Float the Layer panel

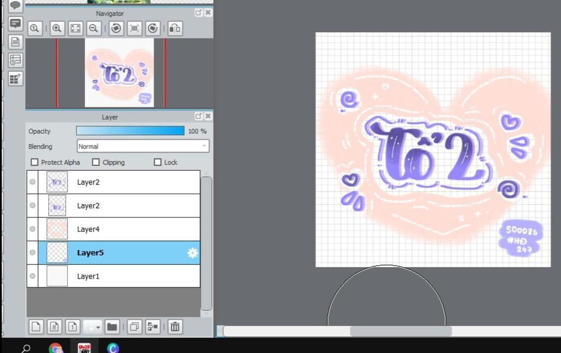tap(198, 116)
